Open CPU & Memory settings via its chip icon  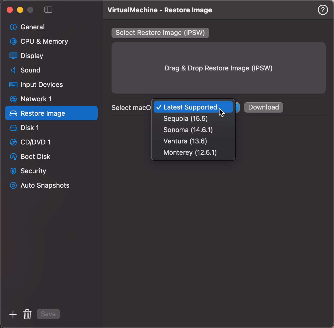(13, 41)
